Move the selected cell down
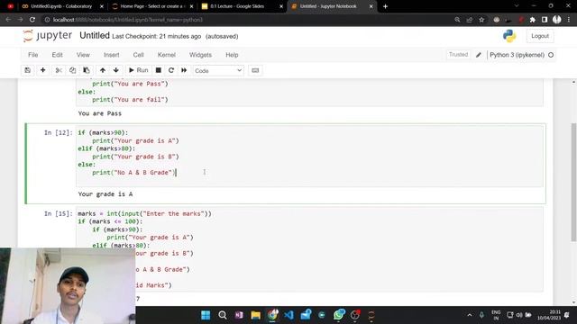577x324 pixels. 116,70
